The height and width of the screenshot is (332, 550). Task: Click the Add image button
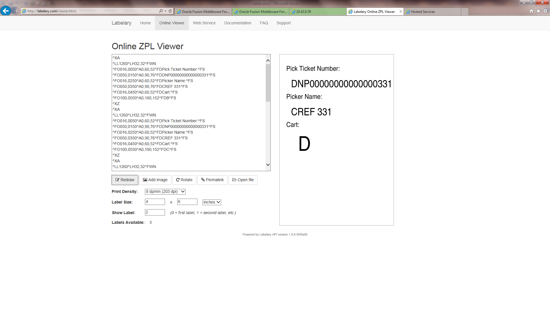pos(155,180)
